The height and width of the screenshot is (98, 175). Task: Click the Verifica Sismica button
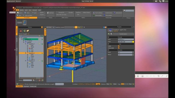(x=86, y=13)
